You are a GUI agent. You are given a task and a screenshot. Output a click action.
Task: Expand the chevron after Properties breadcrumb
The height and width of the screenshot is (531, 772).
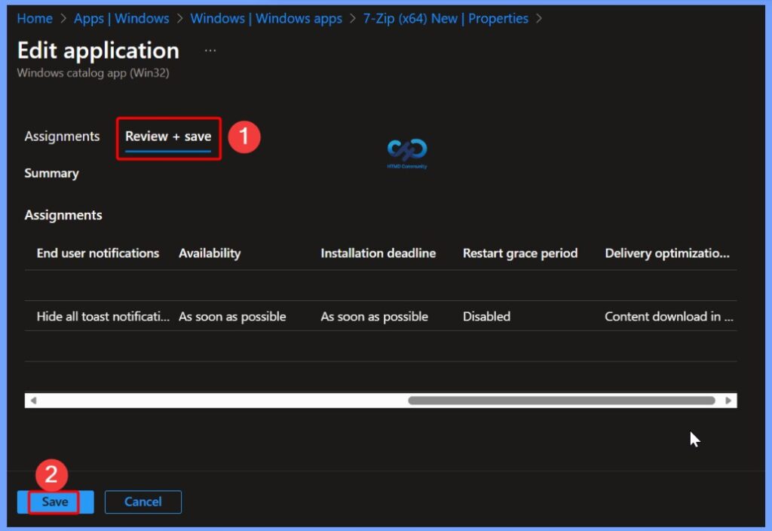tap(540, 18)
